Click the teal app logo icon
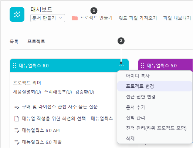 tap(17, 14)
